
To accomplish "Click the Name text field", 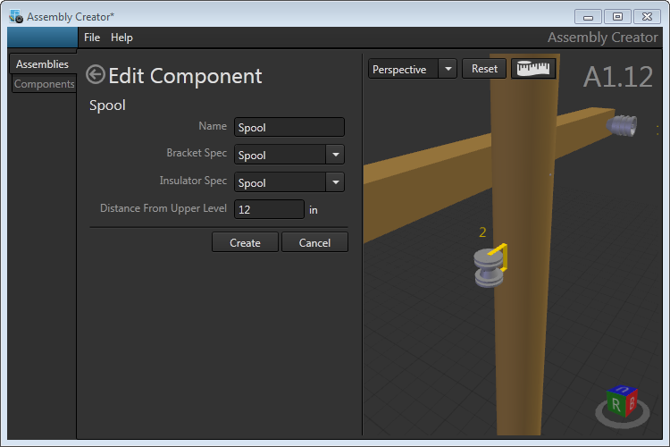I will 289,128.
